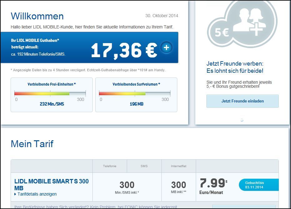Click the SMS column header
Viewport: 291px width, 209px height.
[x=144, y=166]
